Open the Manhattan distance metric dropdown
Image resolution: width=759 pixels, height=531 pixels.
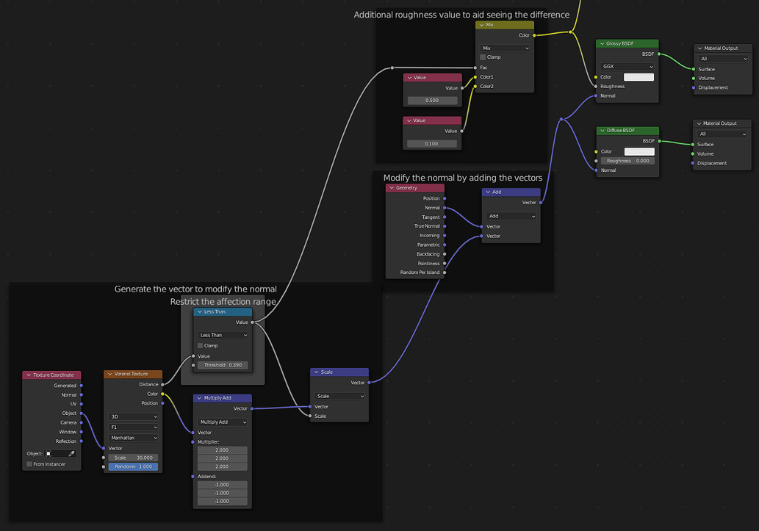[134, 438]
